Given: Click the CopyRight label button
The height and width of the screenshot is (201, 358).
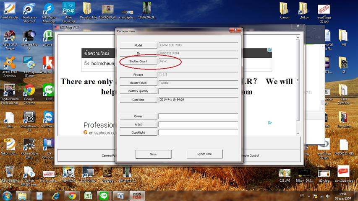Looking at the screenshot, I should (x=138, y=133).
